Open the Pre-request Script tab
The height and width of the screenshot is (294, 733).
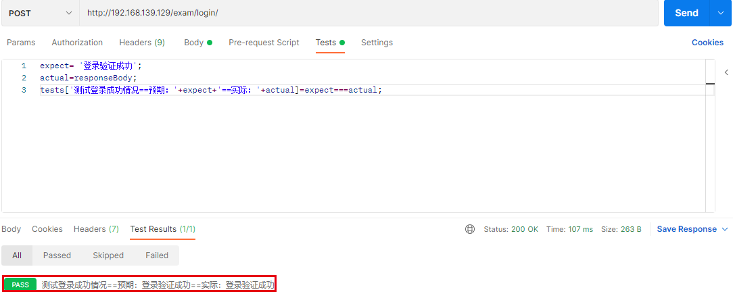[x=264, y=43]
